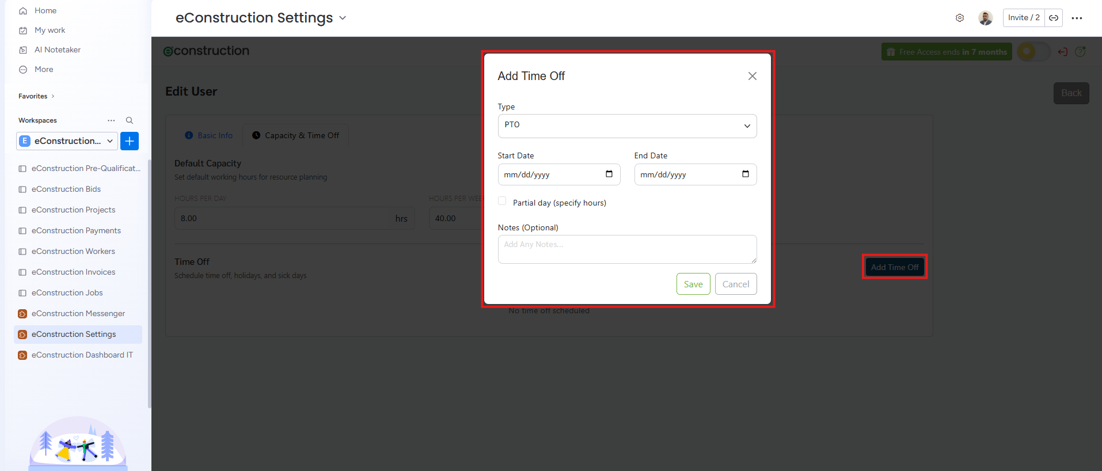Open the three-dot options menu in header

pyautogui.click(x=1077, y=18)
